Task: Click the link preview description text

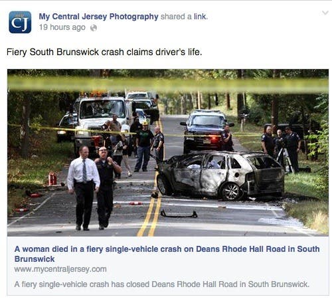Action: [161, 284]
